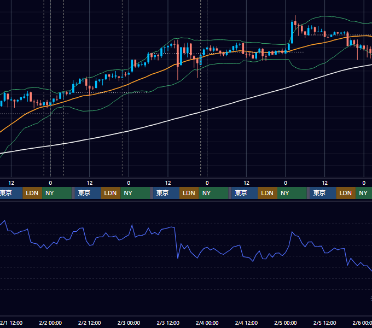This screenshot has width=372, height=328.
Task: Click the 2/1 12:00 date axis label
Action: [x=11, y=323]
